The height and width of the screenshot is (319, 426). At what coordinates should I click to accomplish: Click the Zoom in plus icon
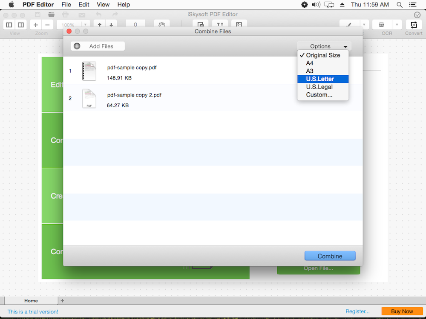pos(36,25)
